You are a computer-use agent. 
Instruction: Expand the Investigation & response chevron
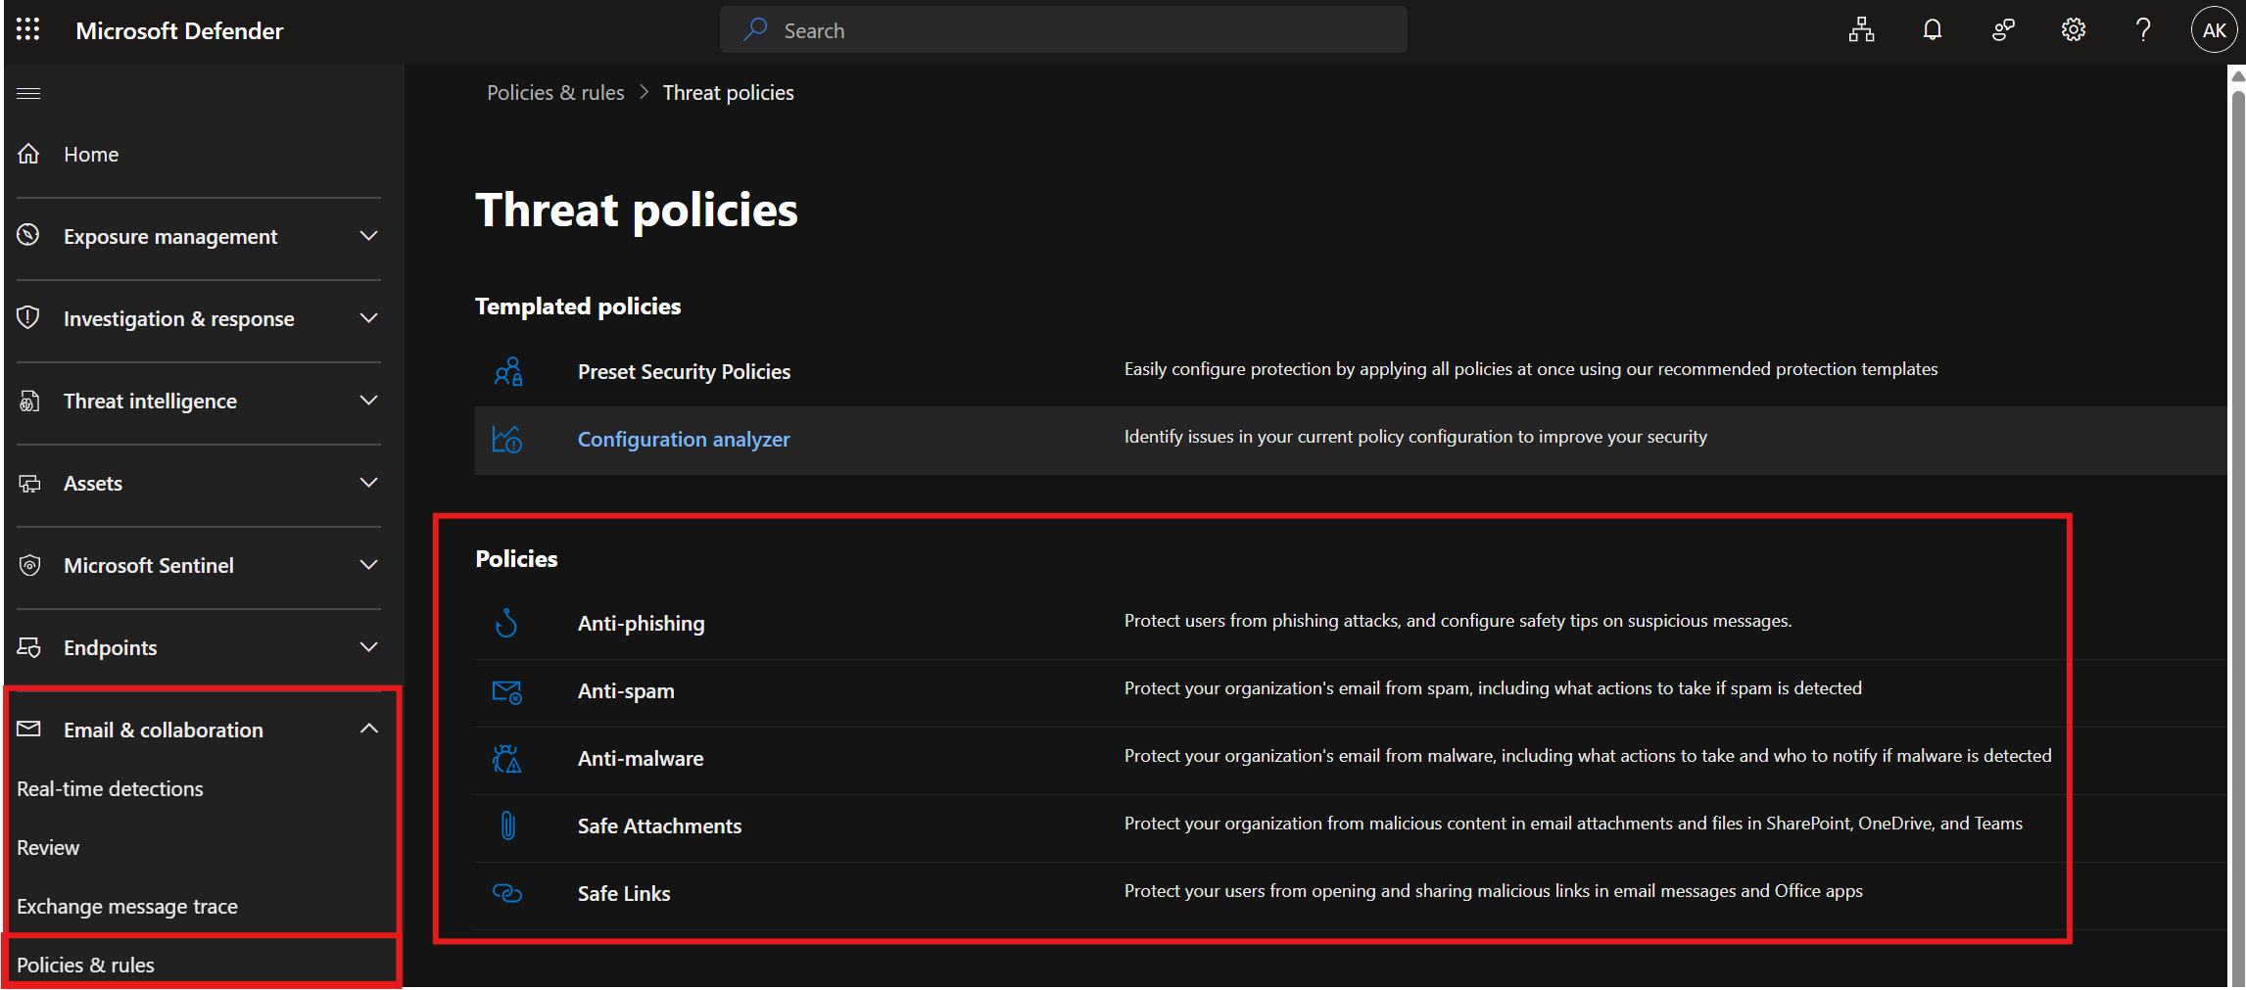click(368, 318)
